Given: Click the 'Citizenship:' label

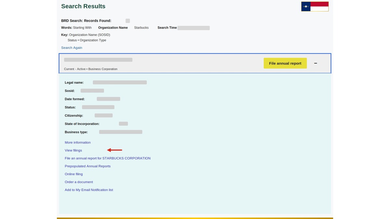Looking at the screenshot, I should coord(74,116).
